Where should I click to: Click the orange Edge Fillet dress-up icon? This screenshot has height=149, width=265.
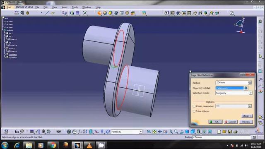click(99, 13)
